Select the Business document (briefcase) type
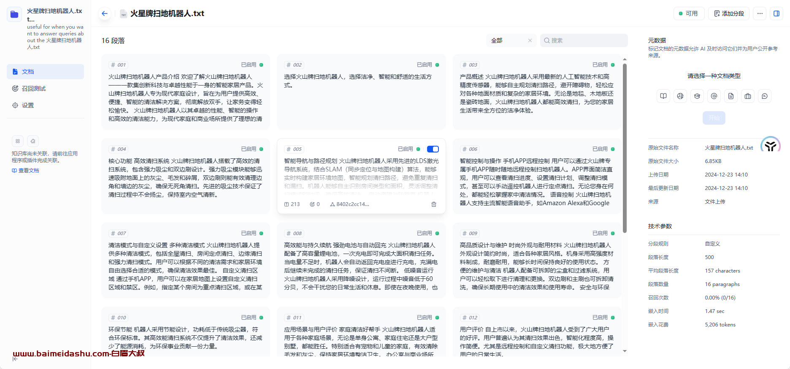Image resolution: width=790 pixels, height=369 pixels. [x=748, y=96]
